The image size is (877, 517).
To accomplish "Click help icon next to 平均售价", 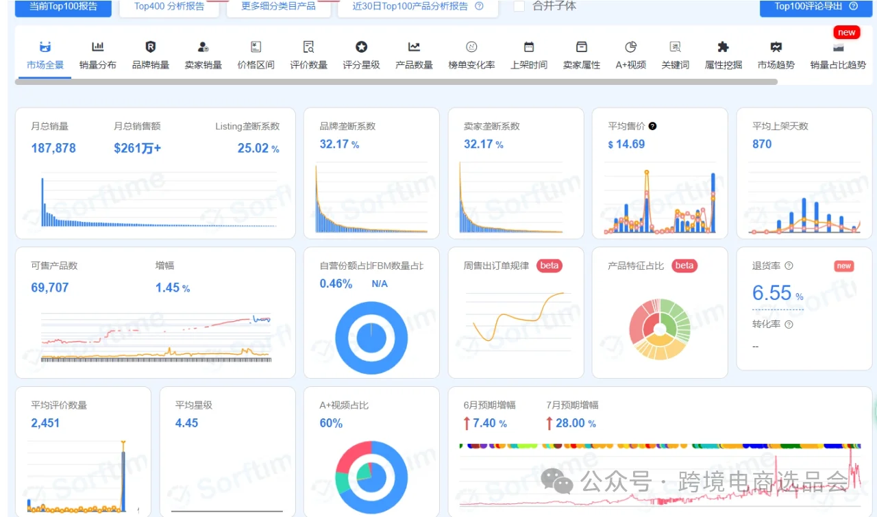I will point(653,126).
